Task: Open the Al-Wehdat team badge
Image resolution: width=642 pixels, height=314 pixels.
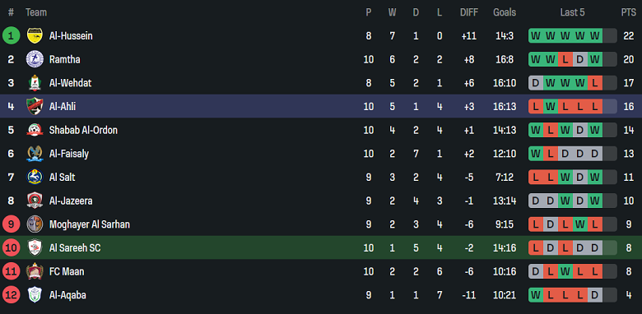Action: click(35, 83)
